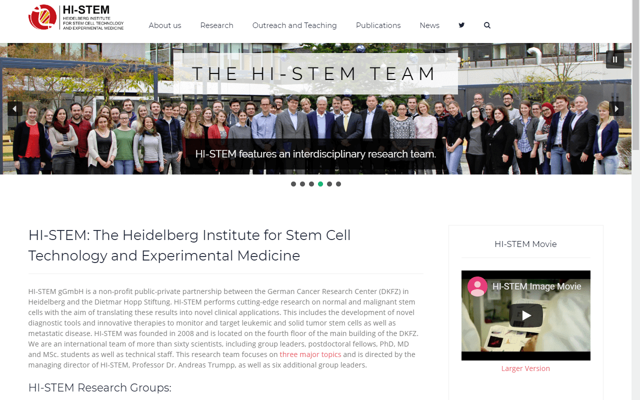Viewport: 640px width, 400px height.
Task: Open the Publications menu
Action: 378,25
